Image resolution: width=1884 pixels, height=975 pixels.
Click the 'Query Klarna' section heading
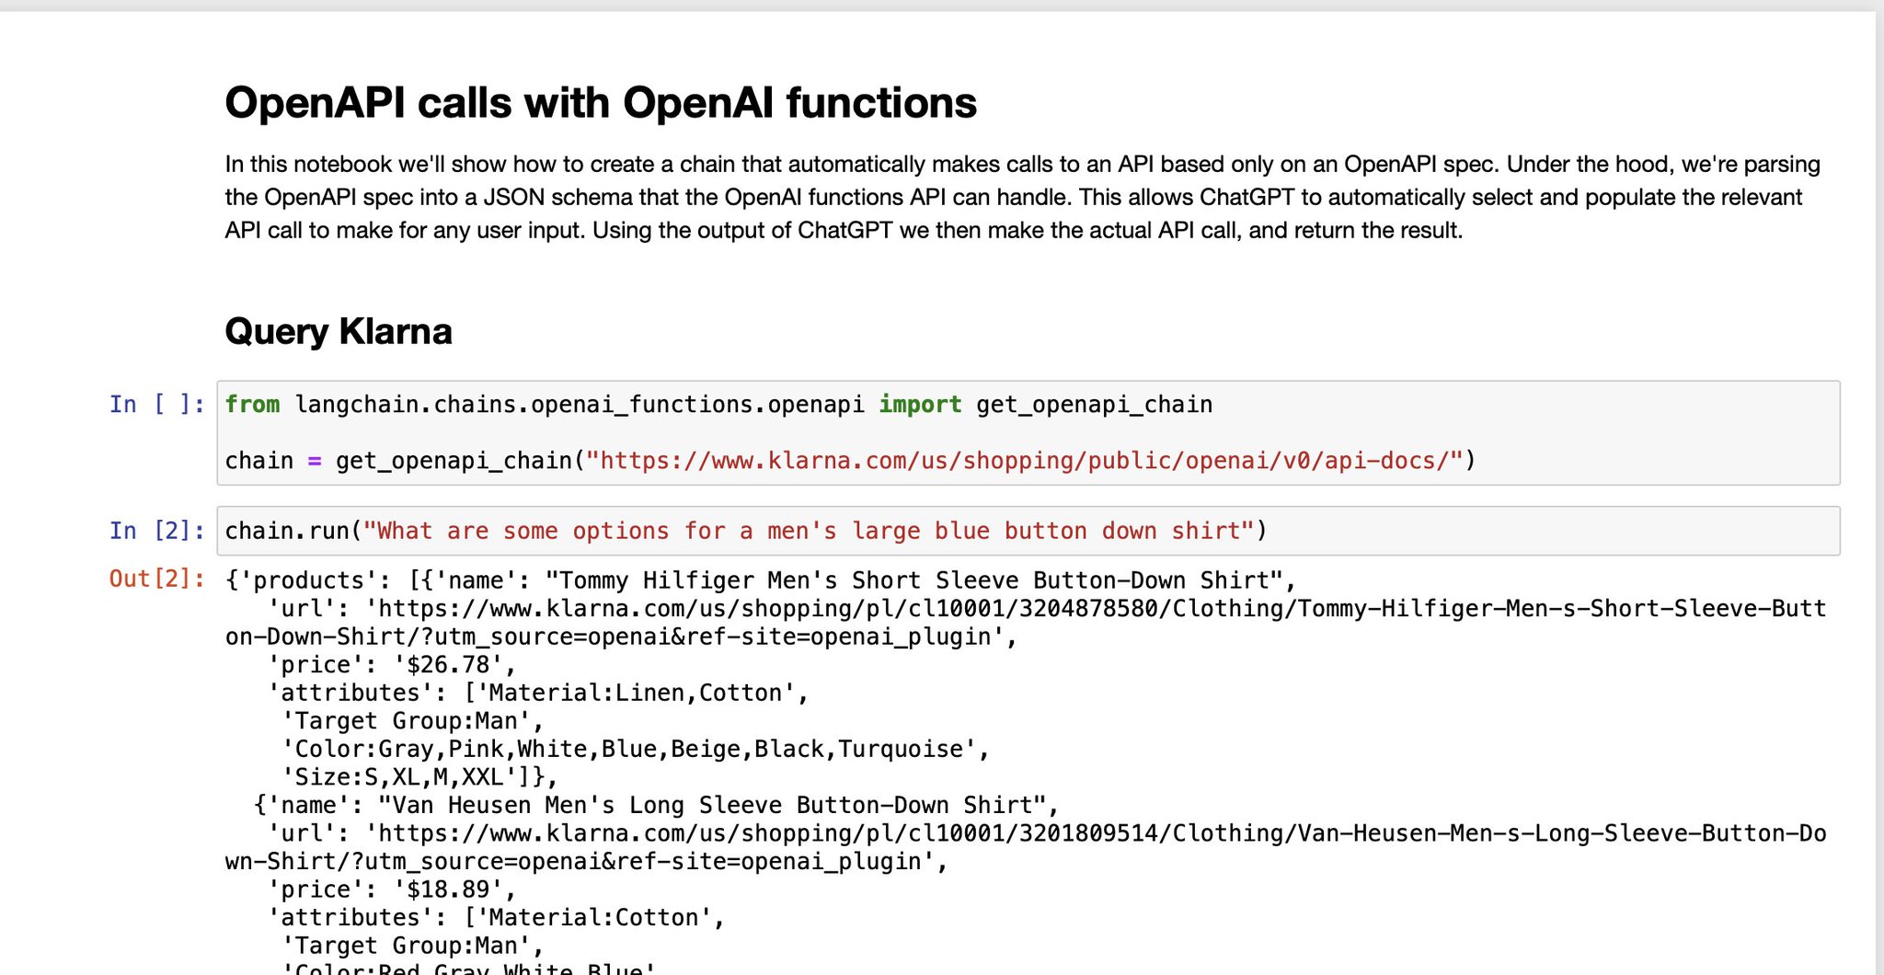[339, 331]
